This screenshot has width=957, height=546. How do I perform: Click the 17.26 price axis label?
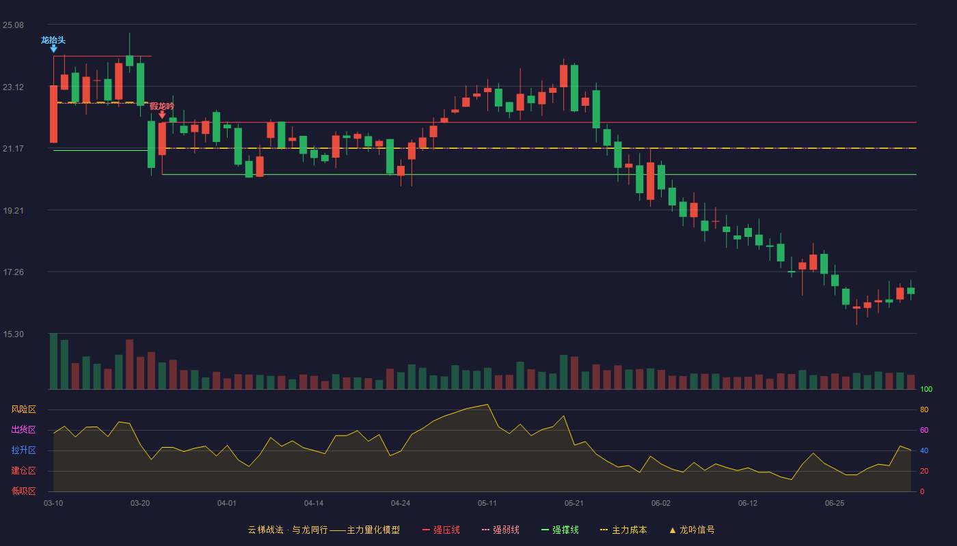[x=13, y=272]
